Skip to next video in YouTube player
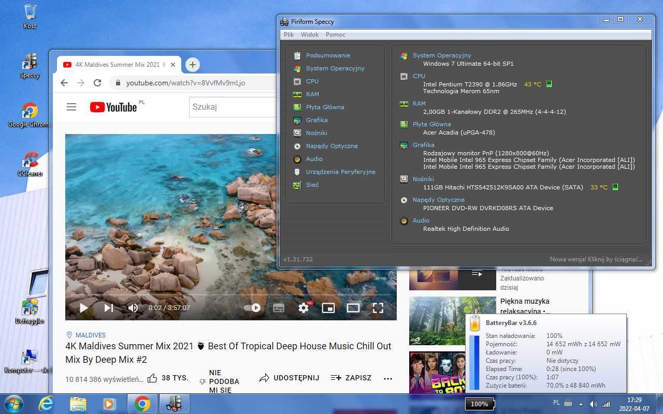Screen dimensions: 663x414 tap(108, 308)
